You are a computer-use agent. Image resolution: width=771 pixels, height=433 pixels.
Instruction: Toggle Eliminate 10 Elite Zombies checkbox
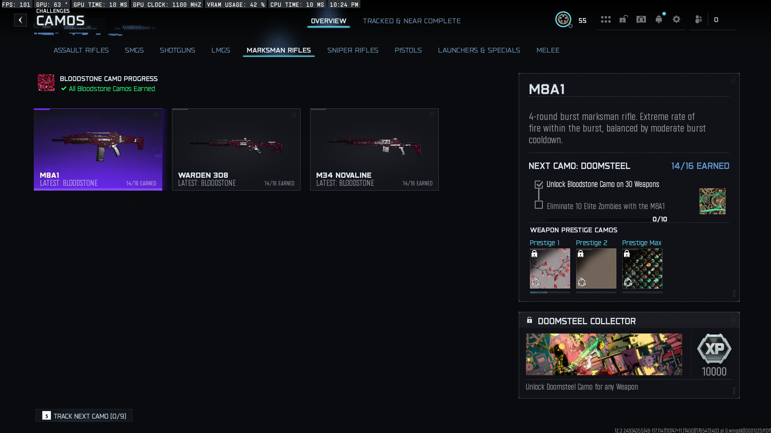click(x=539, y=205)
